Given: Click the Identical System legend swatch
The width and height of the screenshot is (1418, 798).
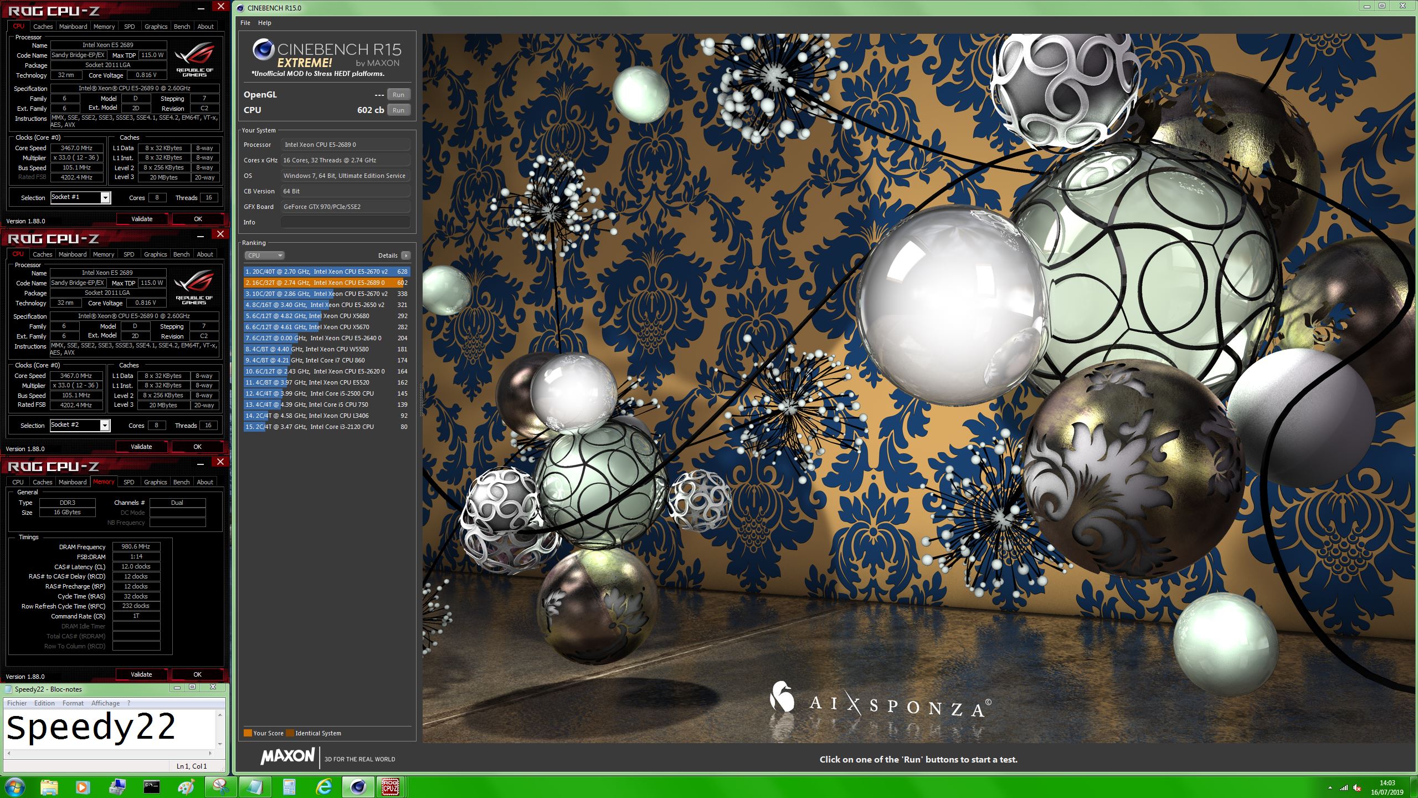Looking at the screenshot, I should click(290, 733).
